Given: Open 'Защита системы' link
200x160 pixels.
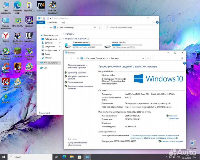Looking at the screenshot, I should [75, 82].
